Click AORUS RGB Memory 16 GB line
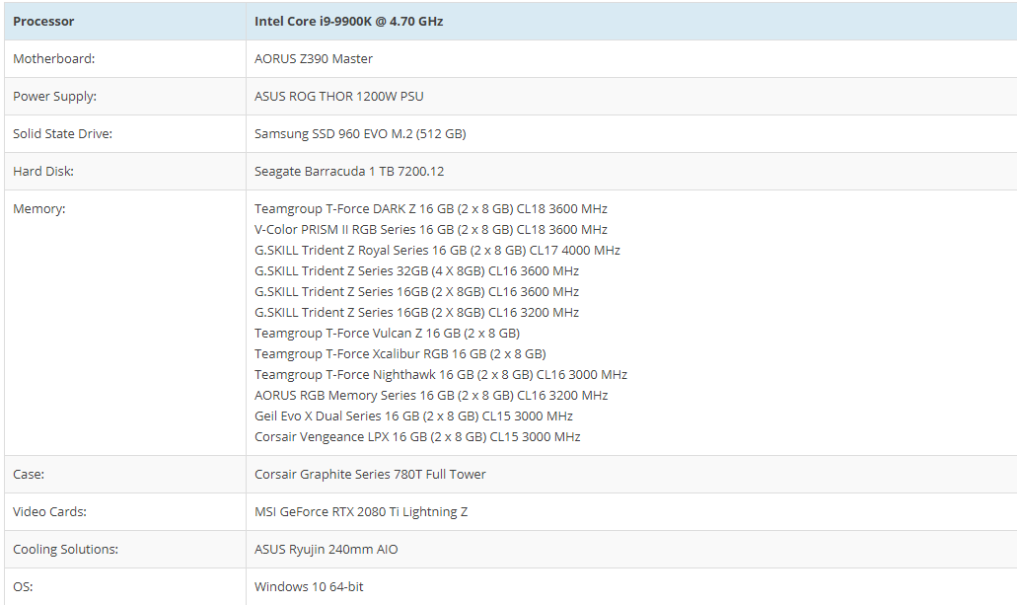1017x605 pixels. 431,395
